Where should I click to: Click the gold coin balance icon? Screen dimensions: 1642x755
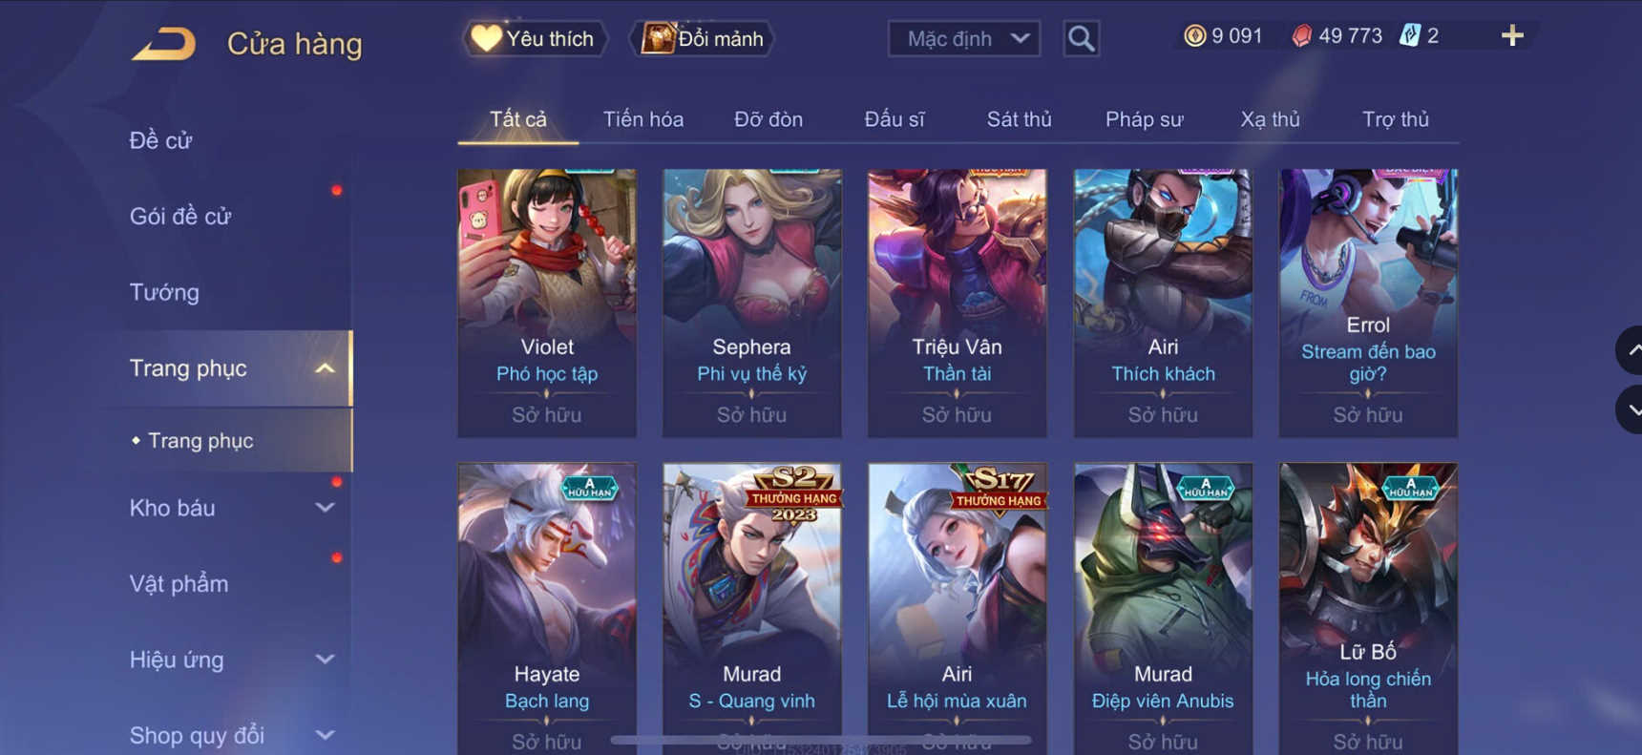click(x=1194, y=36)
